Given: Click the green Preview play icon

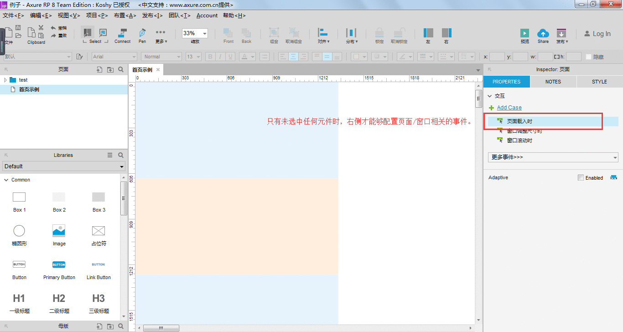Looking at the screenshot, I should tap(525, 33).
